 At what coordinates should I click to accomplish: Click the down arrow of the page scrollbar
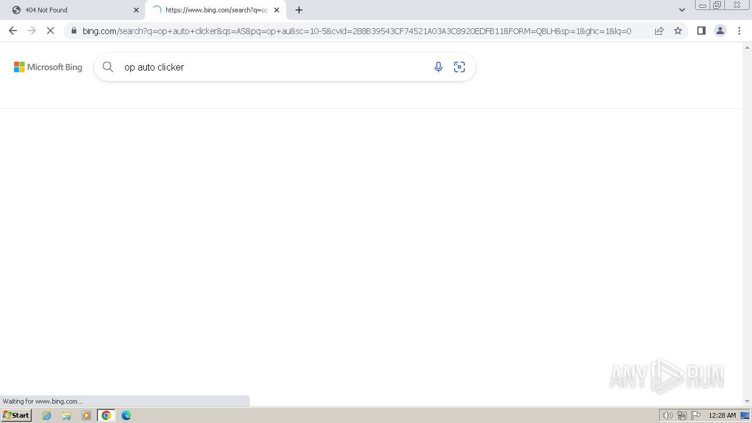point(747,401)
